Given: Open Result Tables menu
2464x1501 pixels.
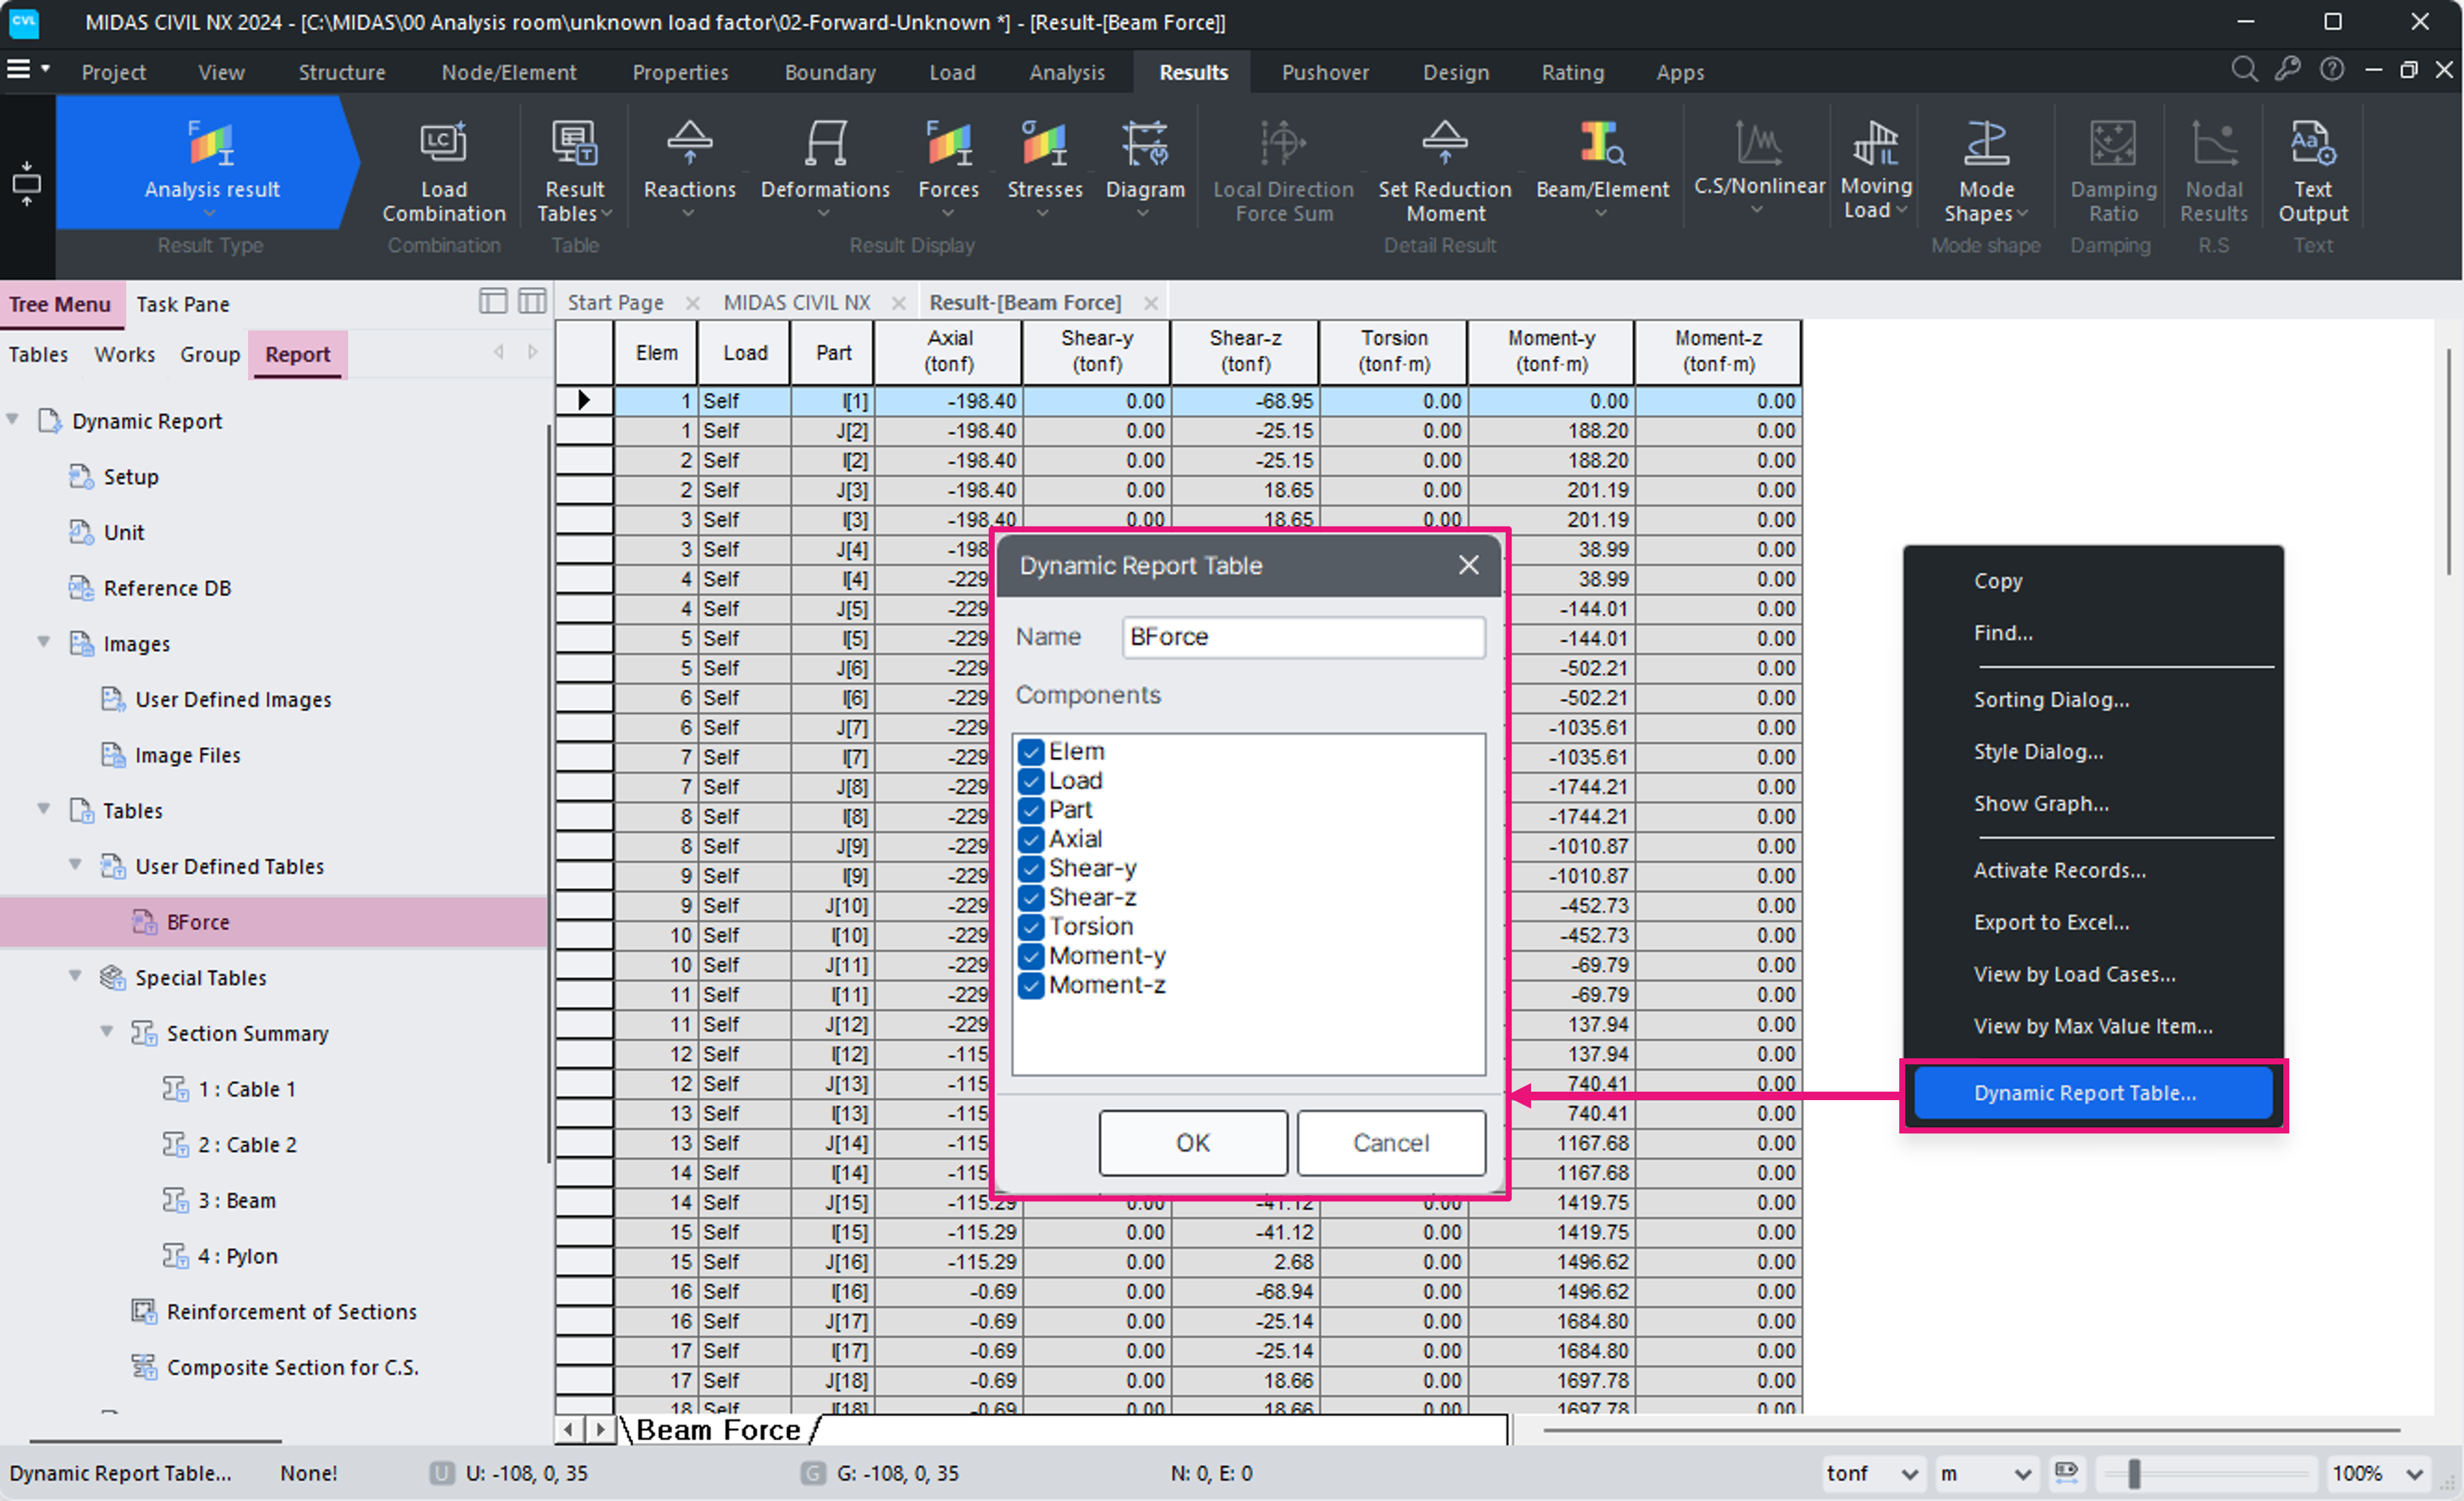Looking at the screenshot, I should tap(575, 171).
